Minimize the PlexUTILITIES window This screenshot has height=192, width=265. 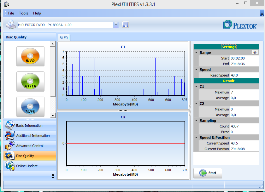pos(237,3)
